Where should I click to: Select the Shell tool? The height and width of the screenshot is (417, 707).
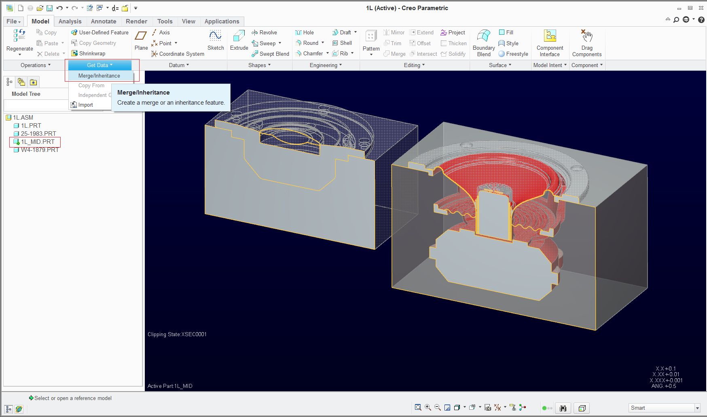click(x=342, y=43)
